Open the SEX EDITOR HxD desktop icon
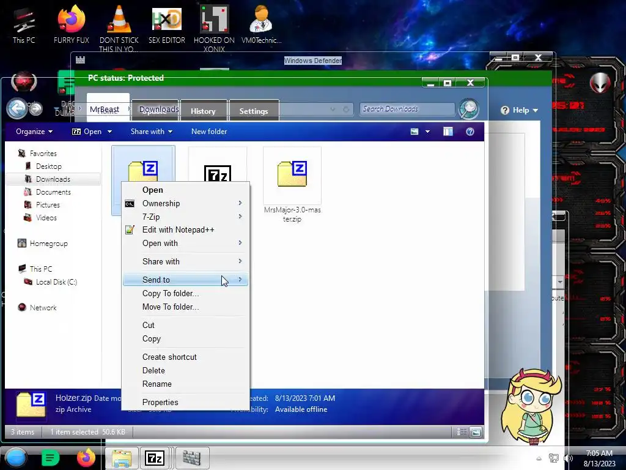This screenshot has height=470, width=626. (166, 24)
